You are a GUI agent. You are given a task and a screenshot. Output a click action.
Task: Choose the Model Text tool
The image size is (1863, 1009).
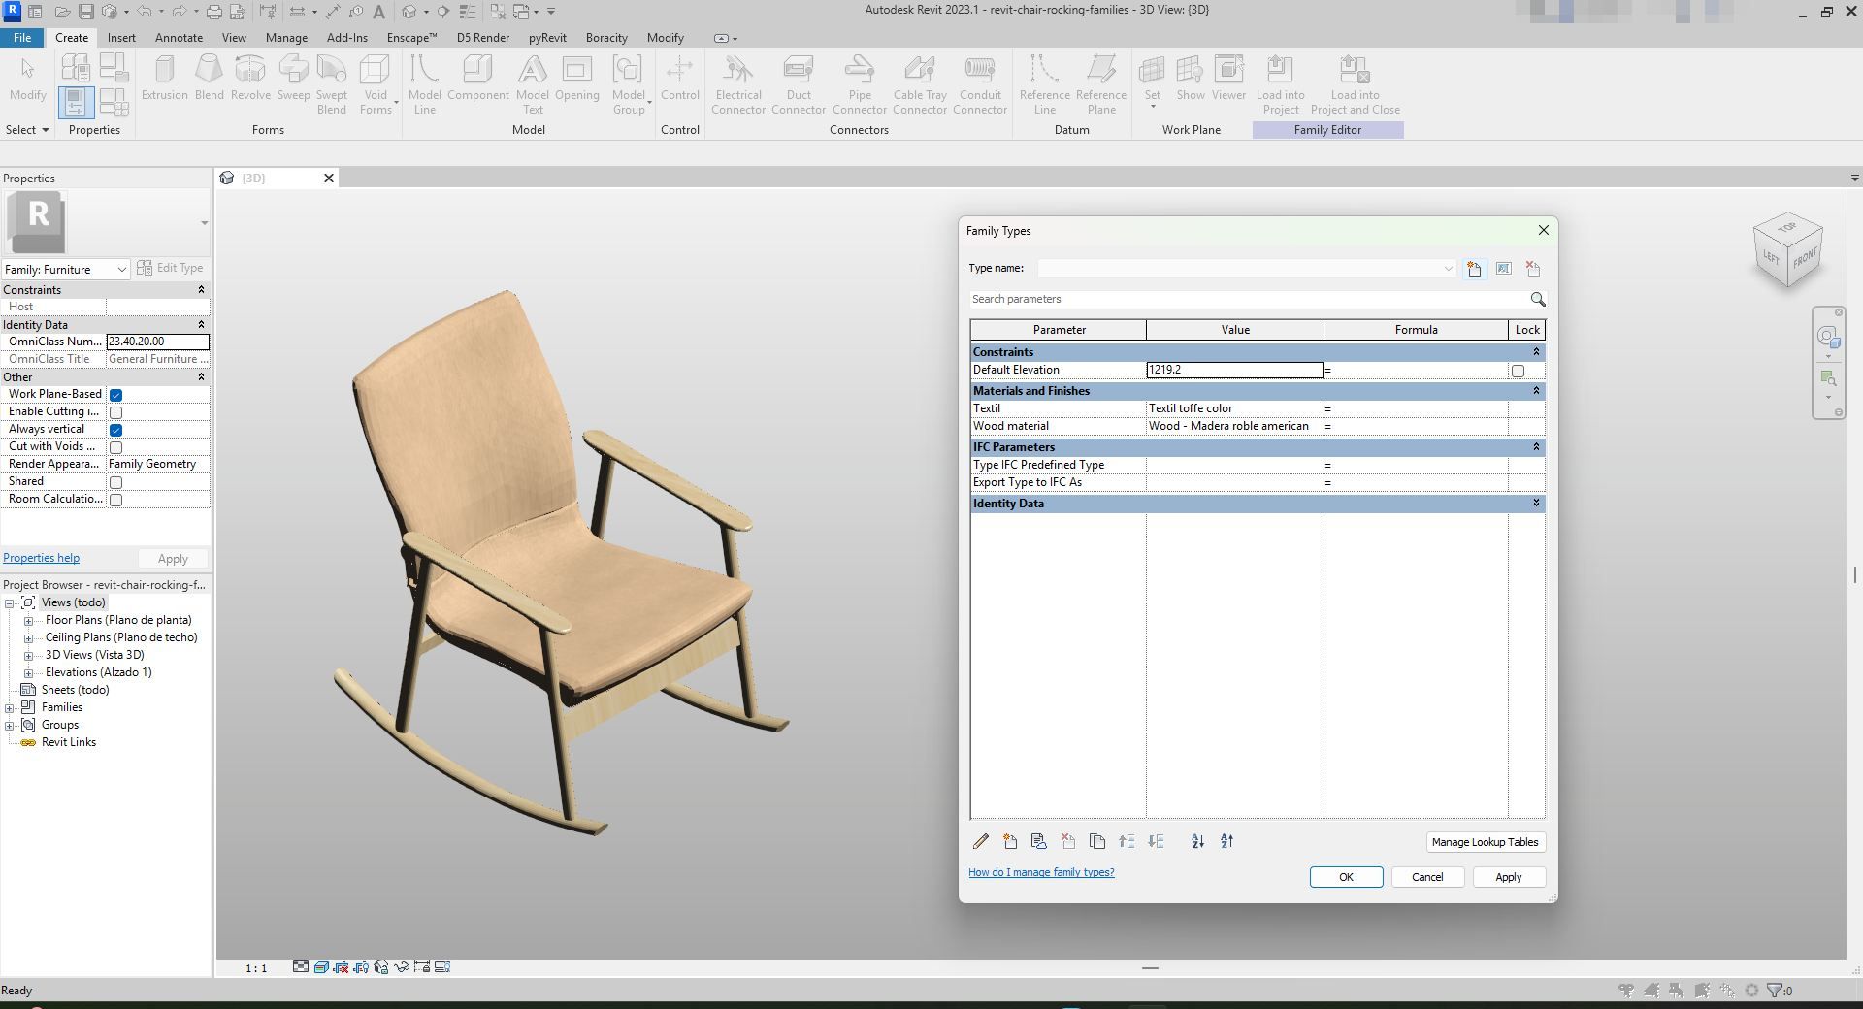pyautogui.click(x=532, y=84)
